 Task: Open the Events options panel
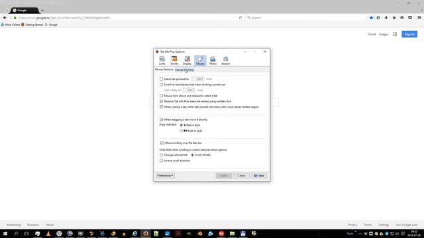tap(174, 60)
